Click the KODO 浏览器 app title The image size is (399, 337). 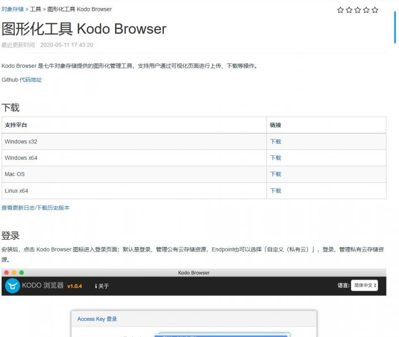click(x=43, y=285)
